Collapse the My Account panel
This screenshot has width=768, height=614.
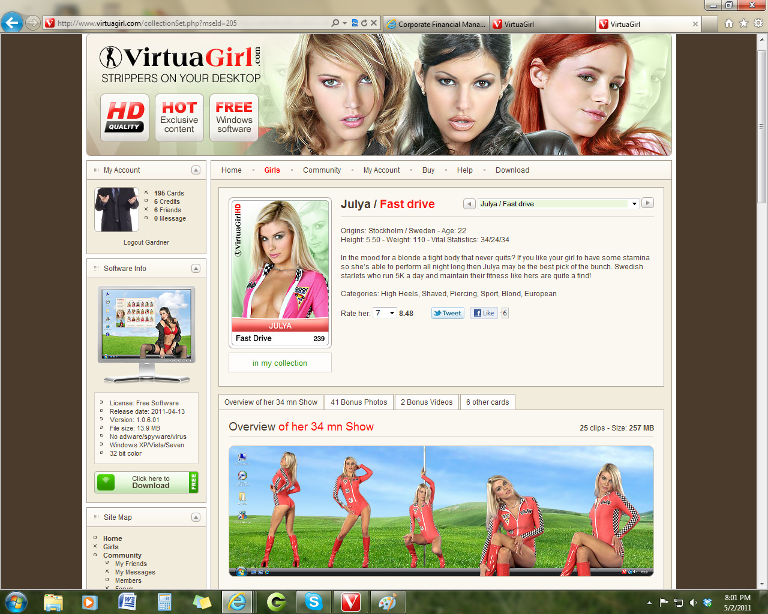[x=196, y=170]
